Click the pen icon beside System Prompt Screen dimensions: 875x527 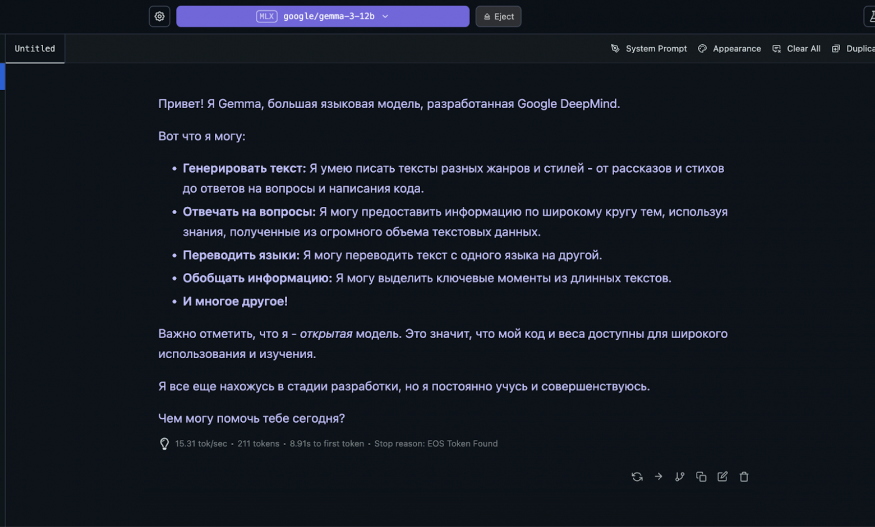pos(615,48)
